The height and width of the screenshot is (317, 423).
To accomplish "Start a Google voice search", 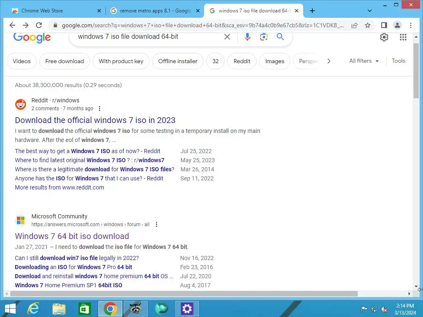I will click(x=247, y=37).
